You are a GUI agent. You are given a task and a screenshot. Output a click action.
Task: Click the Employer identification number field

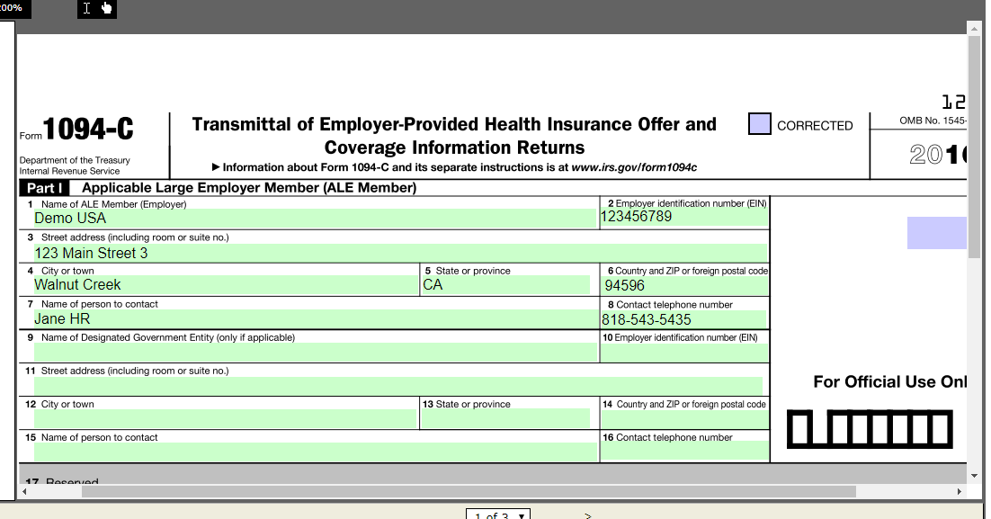tap(683, 217)
